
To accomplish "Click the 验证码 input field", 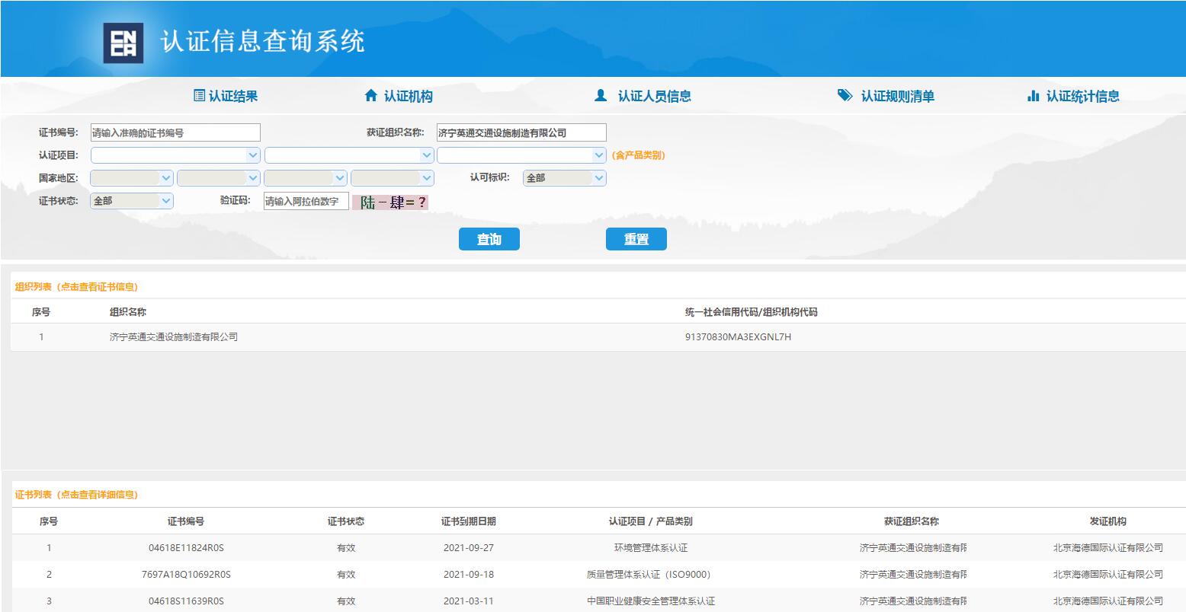I will tap(306, 201).
